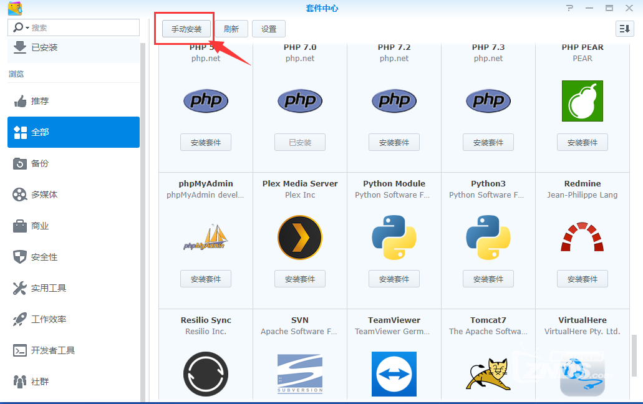The height and width of the screenshot is (404, 643).
Task: Open the VirtualHere package icon
Action: click(583, 376)
